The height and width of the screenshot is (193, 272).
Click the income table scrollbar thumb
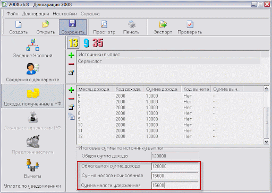[x=266, y=122]
